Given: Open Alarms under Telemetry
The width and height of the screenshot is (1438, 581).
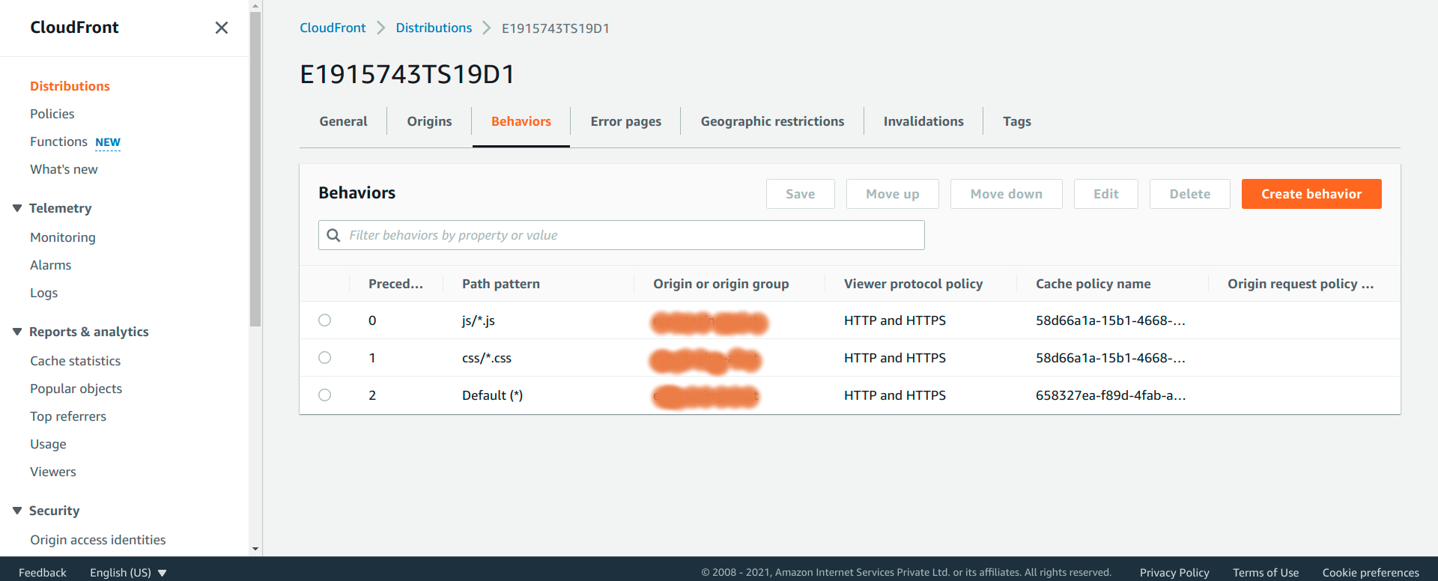Looking at the screenshot, I should [51, 265].
